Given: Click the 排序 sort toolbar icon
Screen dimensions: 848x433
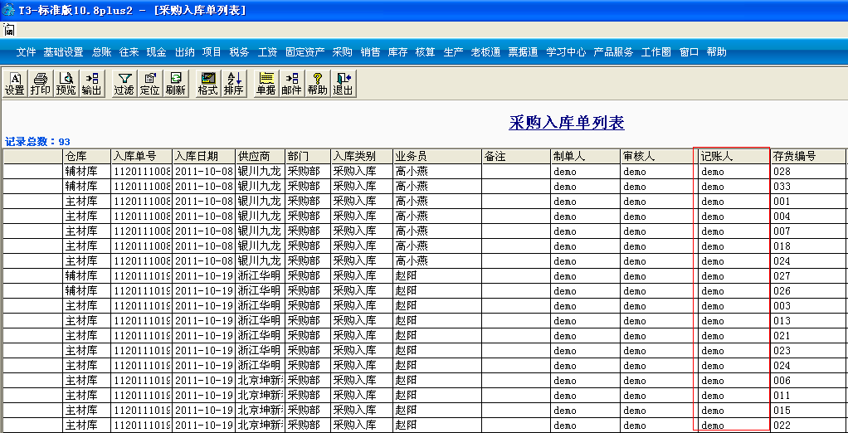Looking at the screenshot, I should [x=234, y=84].
